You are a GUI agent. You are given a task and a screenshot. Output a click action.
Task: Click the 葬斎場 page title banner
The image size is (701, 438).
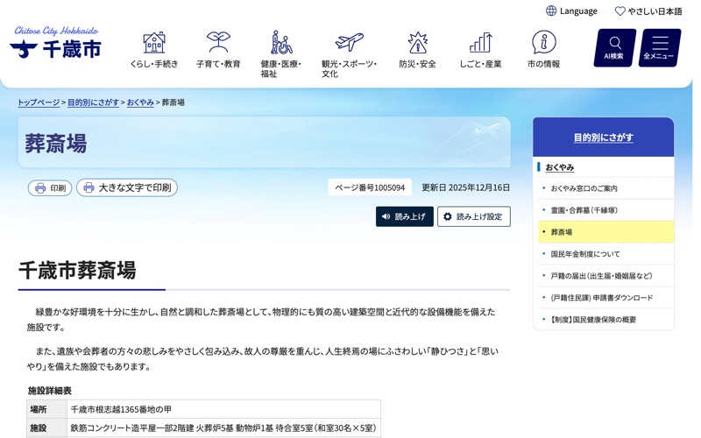265,143
